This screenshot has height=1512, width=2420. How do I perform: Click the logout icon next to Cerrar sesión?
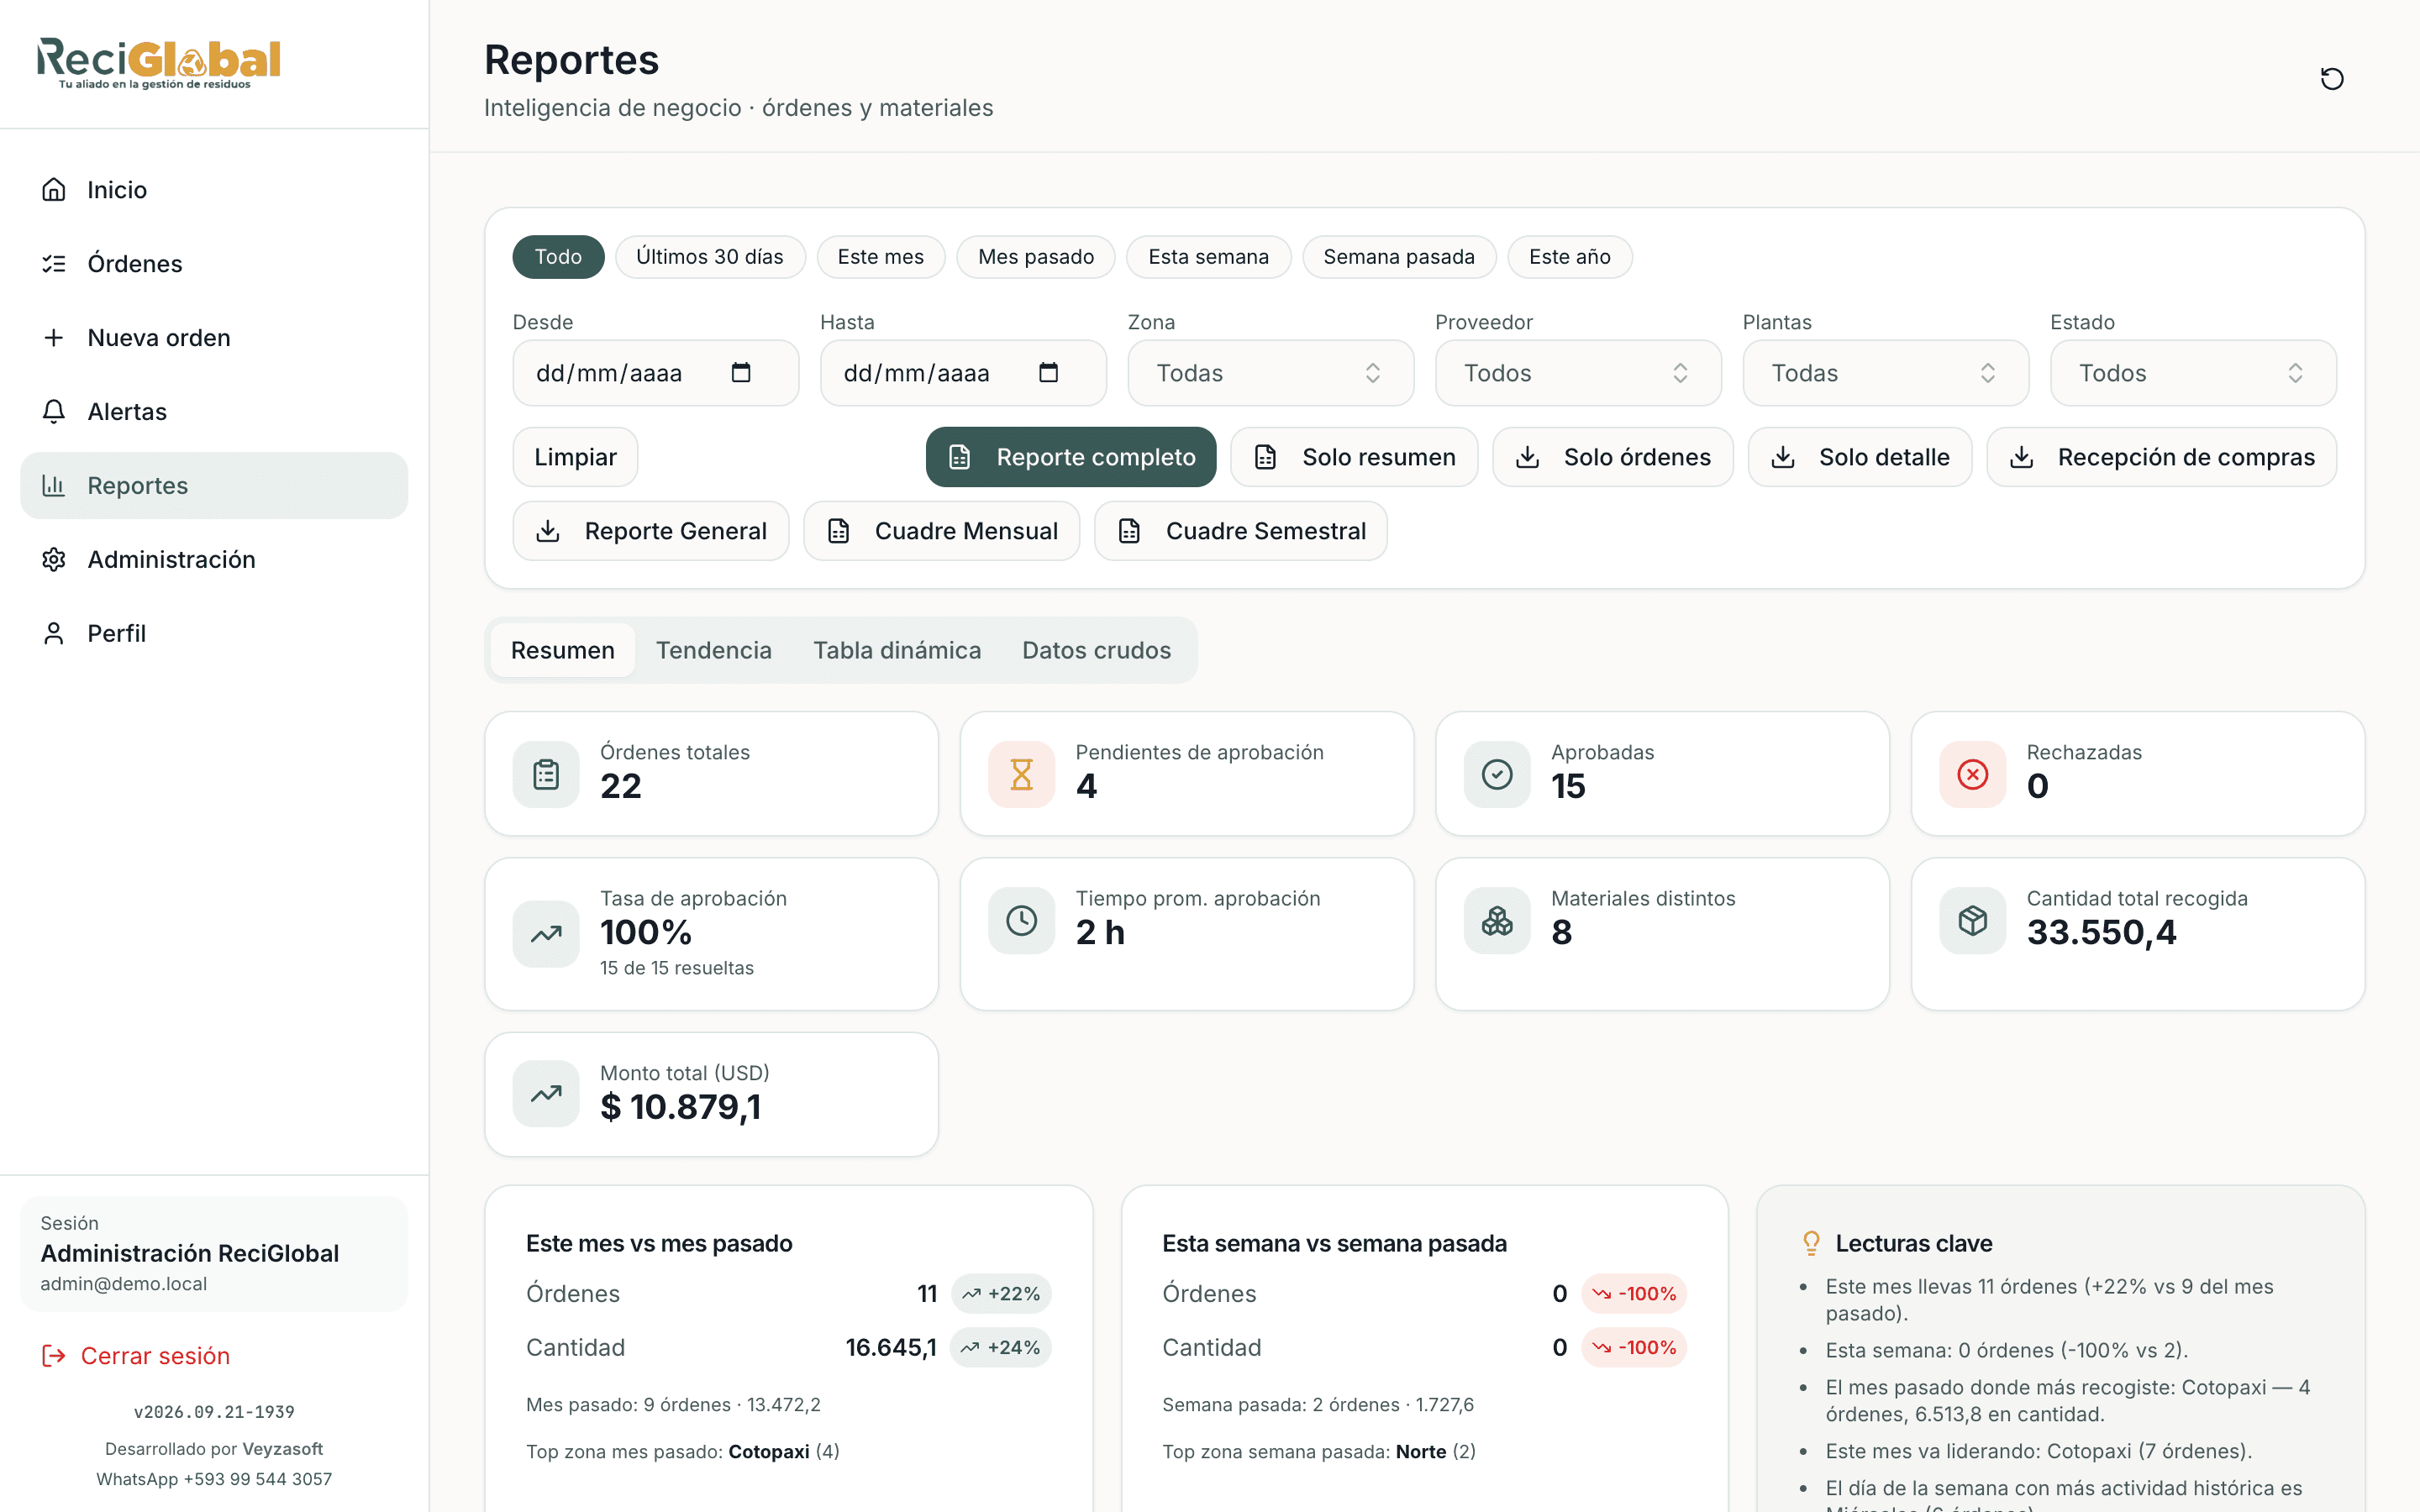(x=53, y=1355)
